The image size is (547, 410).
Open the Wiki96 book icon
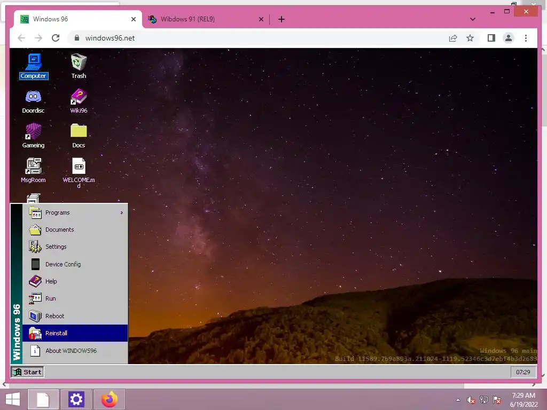pyautogui.click(x=79, y=101)
